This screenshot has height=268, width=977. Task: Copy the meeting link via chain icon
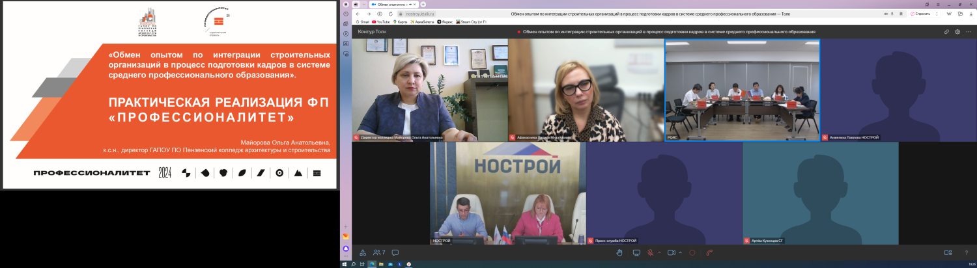click(x=946, y=32)
